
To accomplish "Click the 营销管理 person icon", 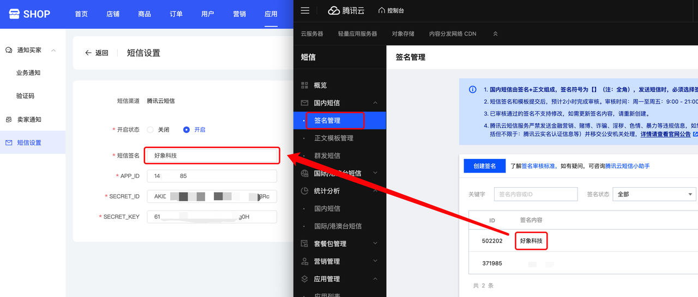I will click(x=305, y=261).
